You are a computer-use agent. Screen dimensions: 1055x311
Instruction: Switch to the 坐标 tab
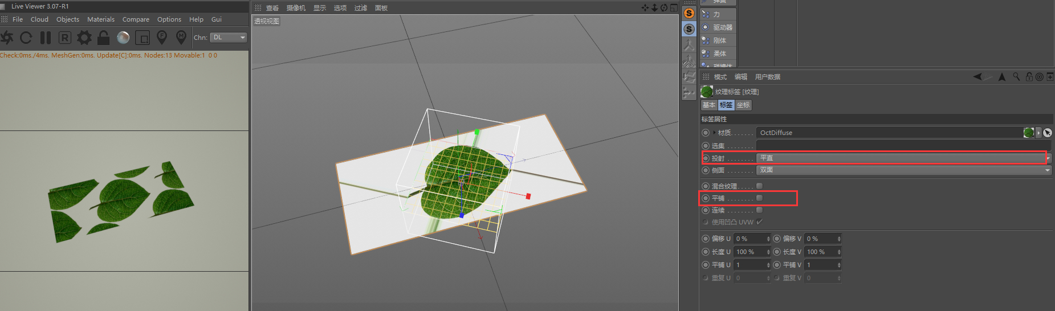743,105
